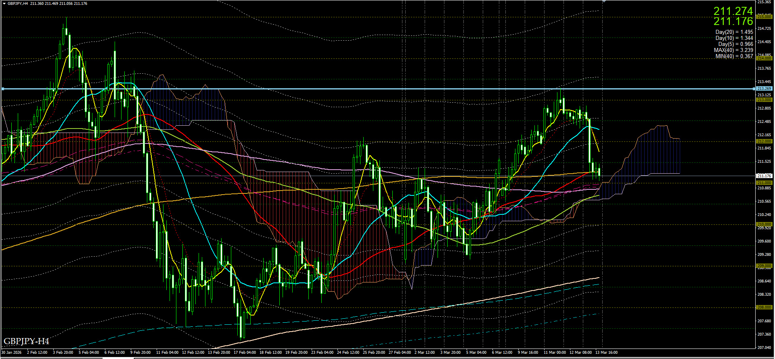Image resolution: width=775 pixels, height=359 pixels.
Task: Click the 212.000 round-level price tag
Action: [x=764, y=141]
